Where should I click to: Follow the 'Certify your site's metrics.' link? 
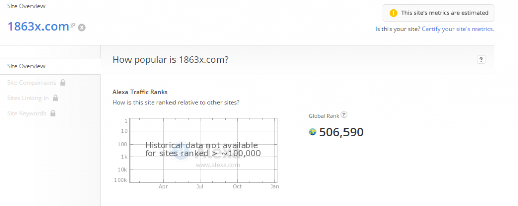click(458, 29)
